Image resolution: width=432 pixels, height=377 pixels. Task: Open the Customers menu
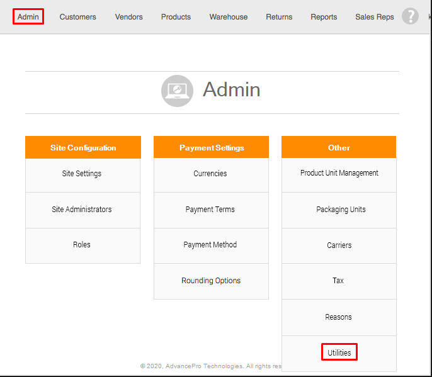click(78, 17)
